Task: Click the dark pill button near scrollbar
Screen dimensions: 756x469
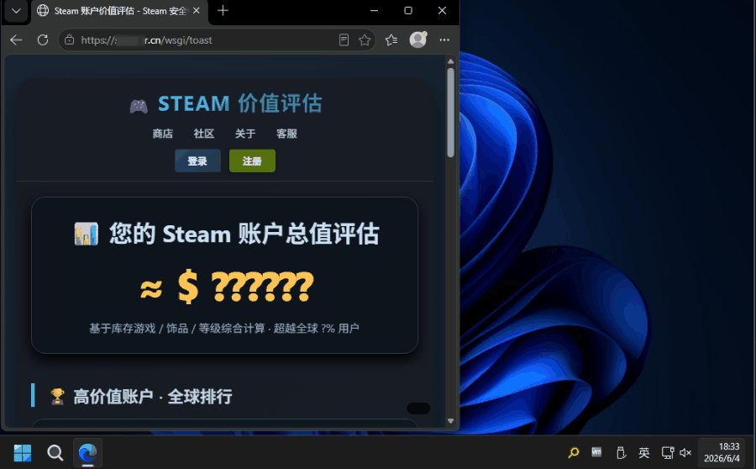Action: pyautogui.click(x=418, y=408)
